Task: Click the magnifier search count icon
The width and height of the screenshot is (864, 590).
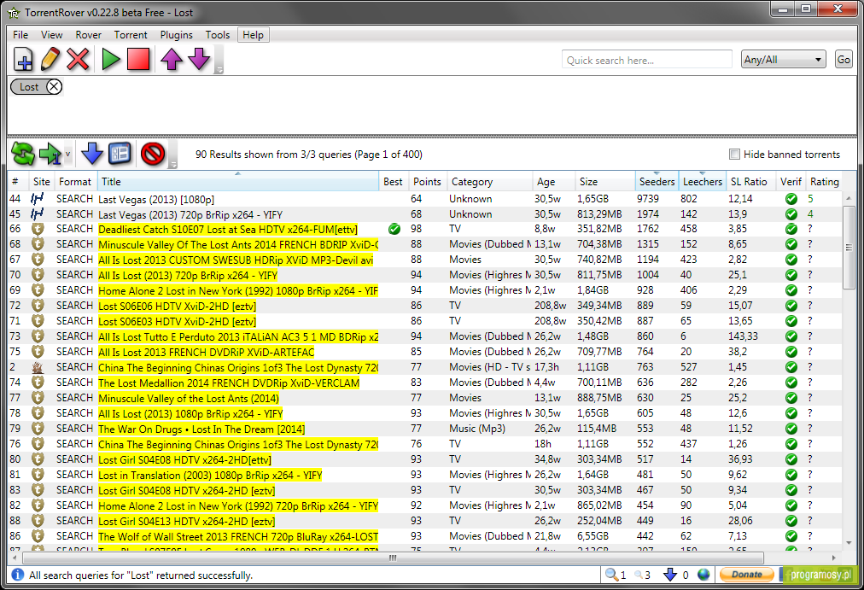Action: pos(610,575)
